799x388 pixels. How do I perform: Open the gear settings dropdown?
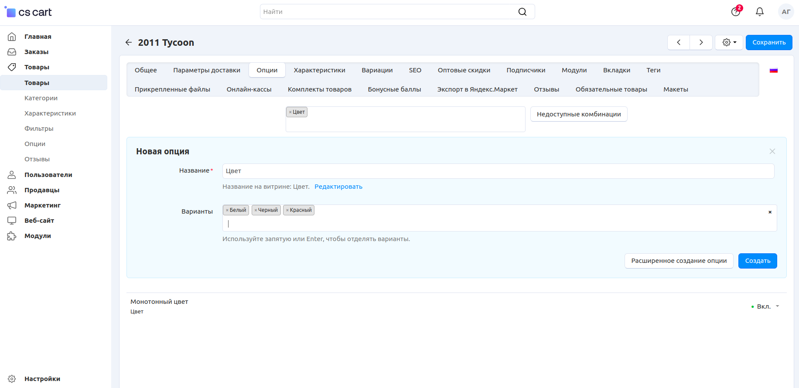click(729, 42)
